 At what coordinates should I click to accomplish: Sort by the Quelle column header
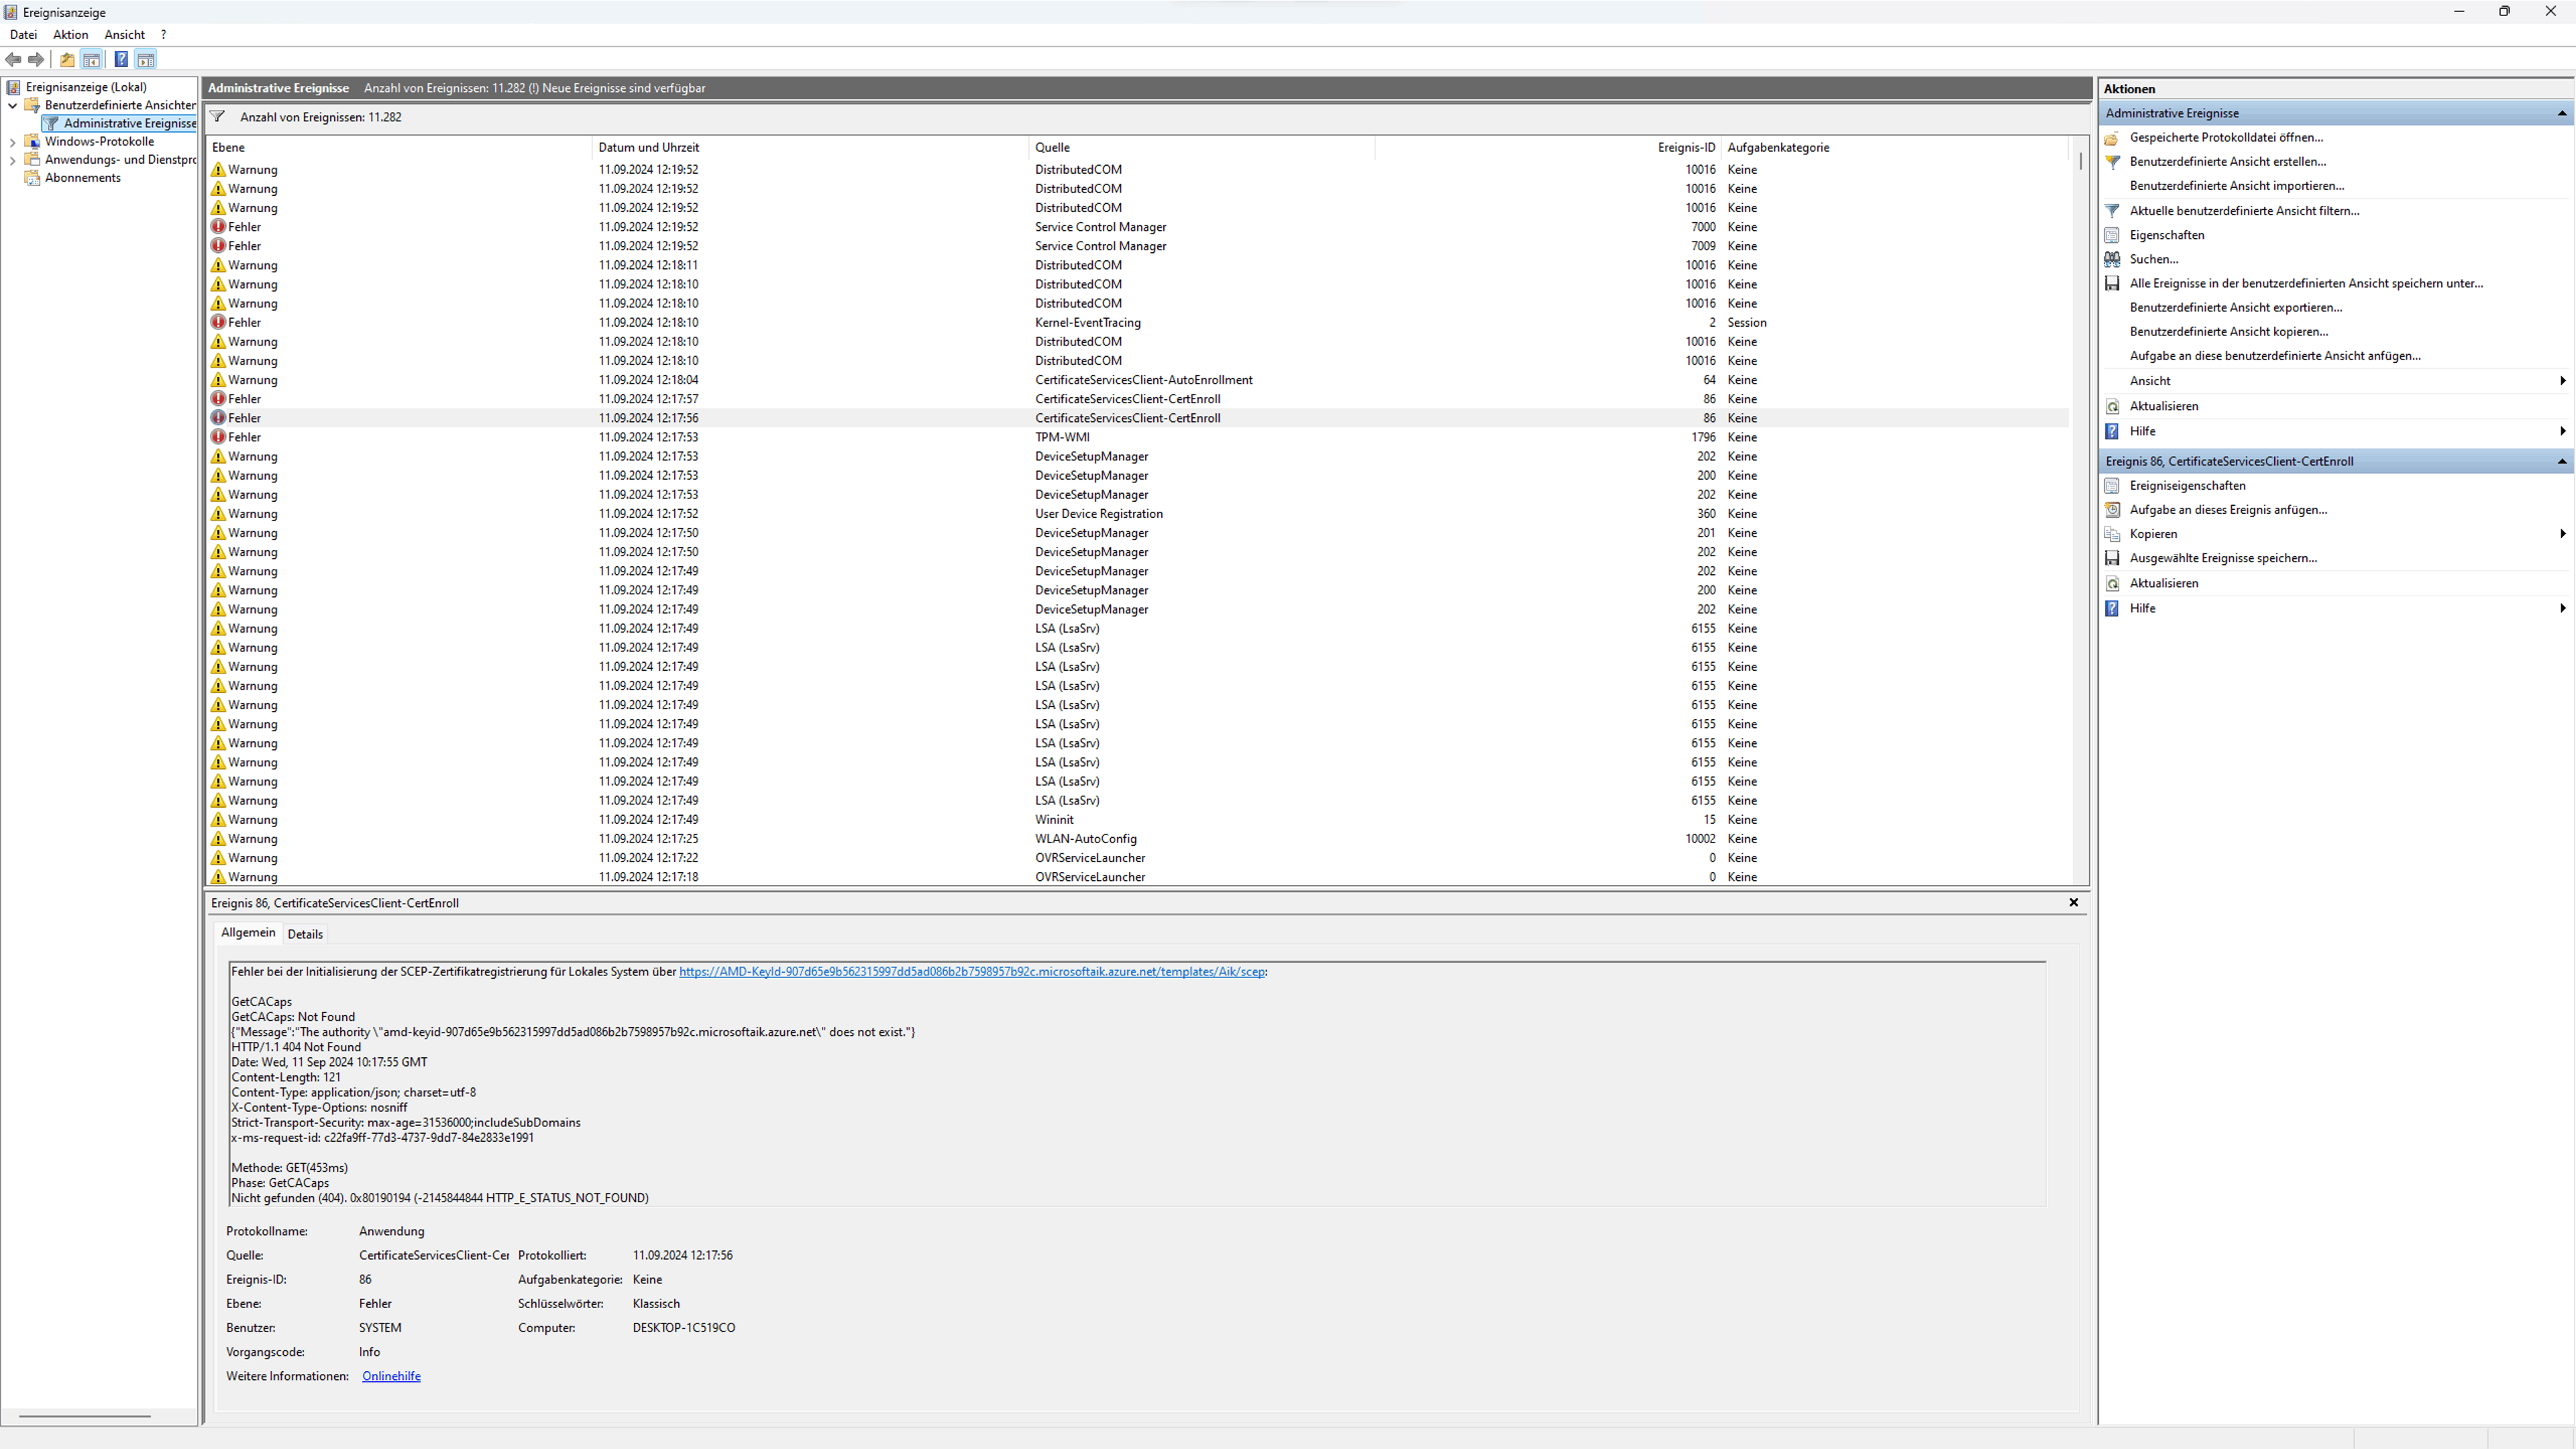coord(1202,148)
